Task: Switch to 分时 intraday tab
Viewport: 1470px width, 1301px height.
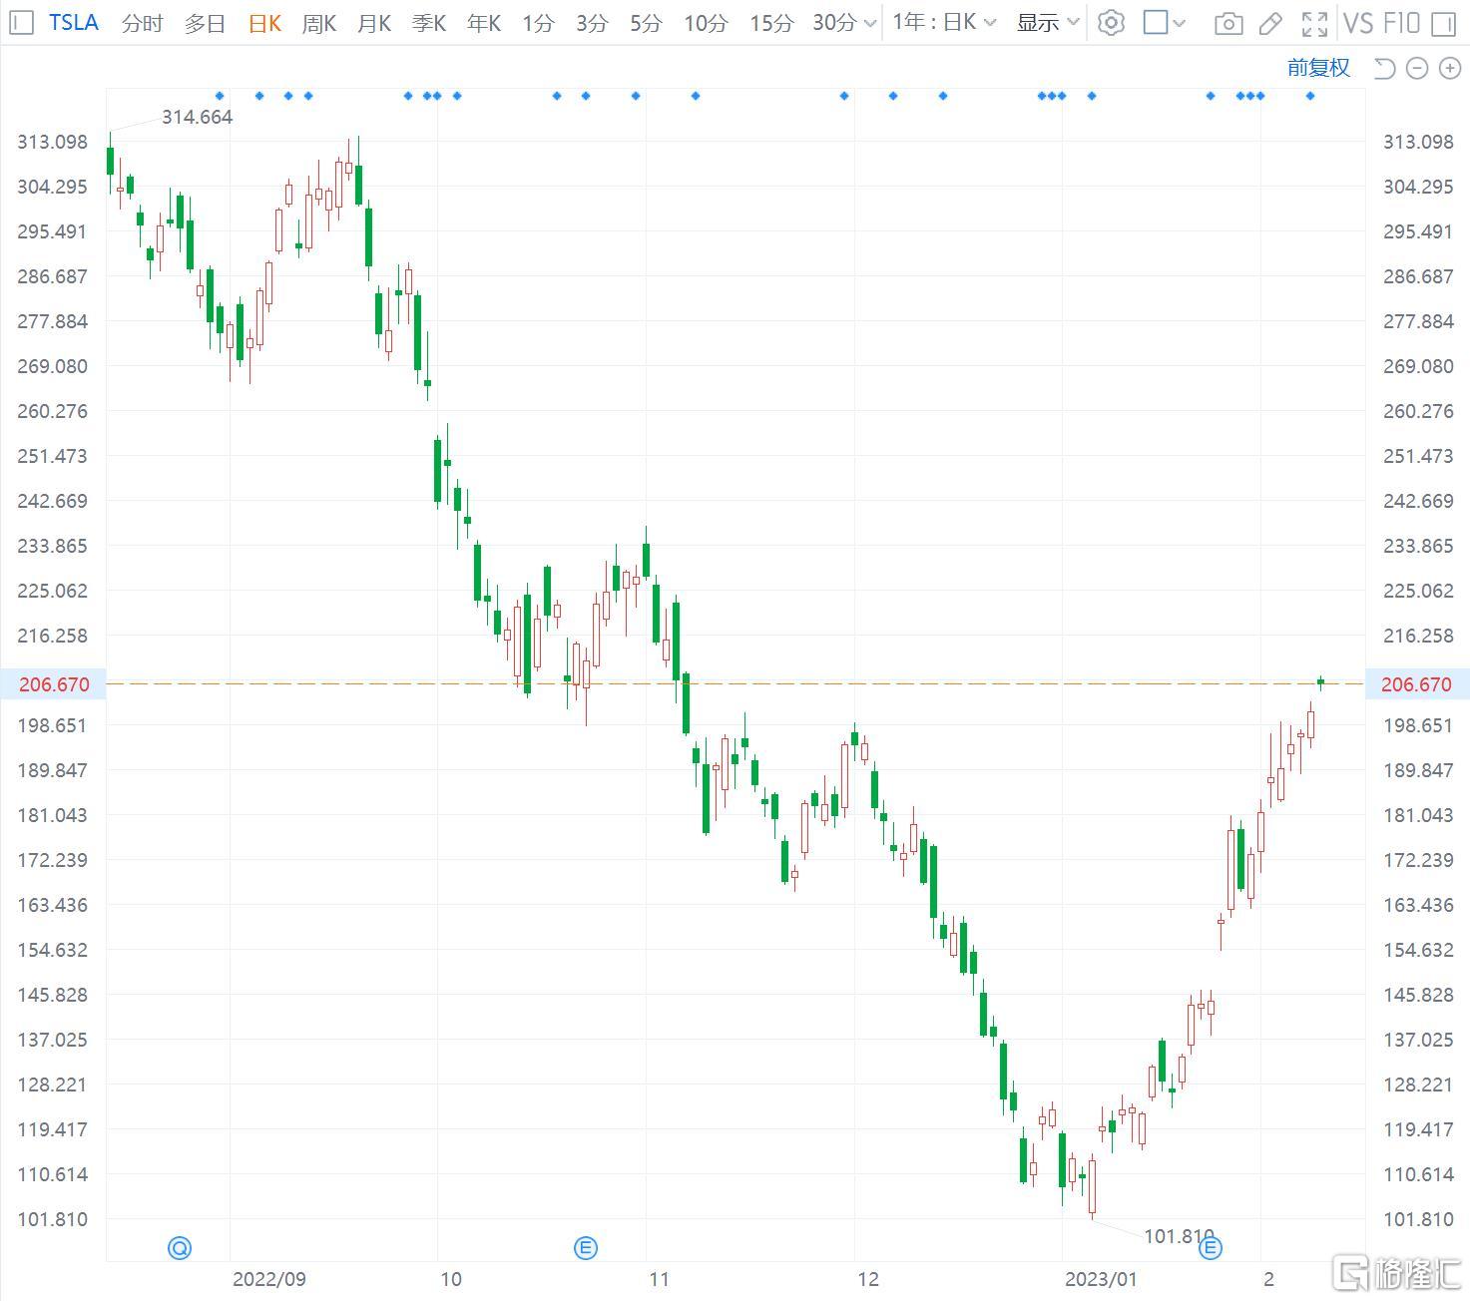Action: click(x=142, y=23)
